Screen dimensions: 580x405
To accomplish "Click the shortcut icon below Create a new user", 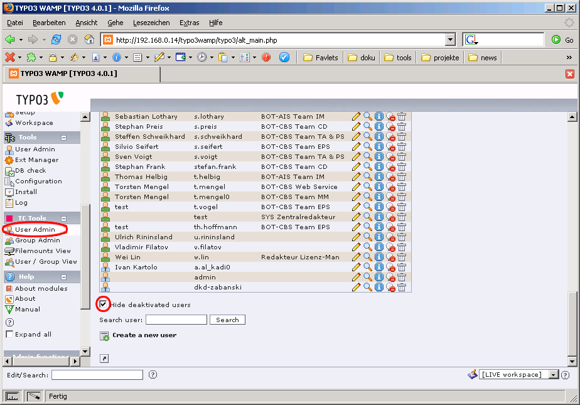I will (104, 359).
